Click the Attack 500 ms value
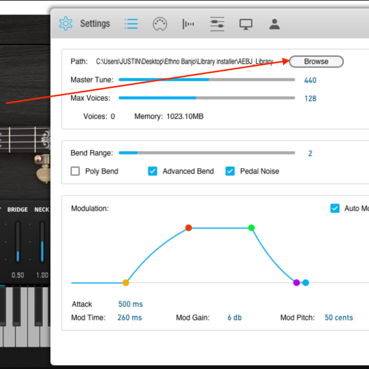The image size is (369, 369). click(x=130, y=304)
